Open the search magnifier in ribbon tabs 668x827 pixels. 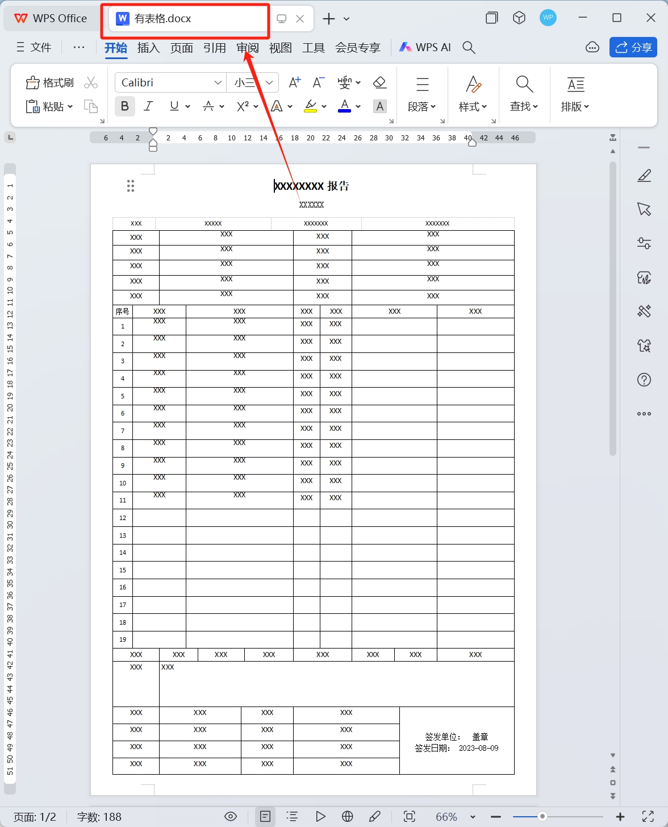469,48
